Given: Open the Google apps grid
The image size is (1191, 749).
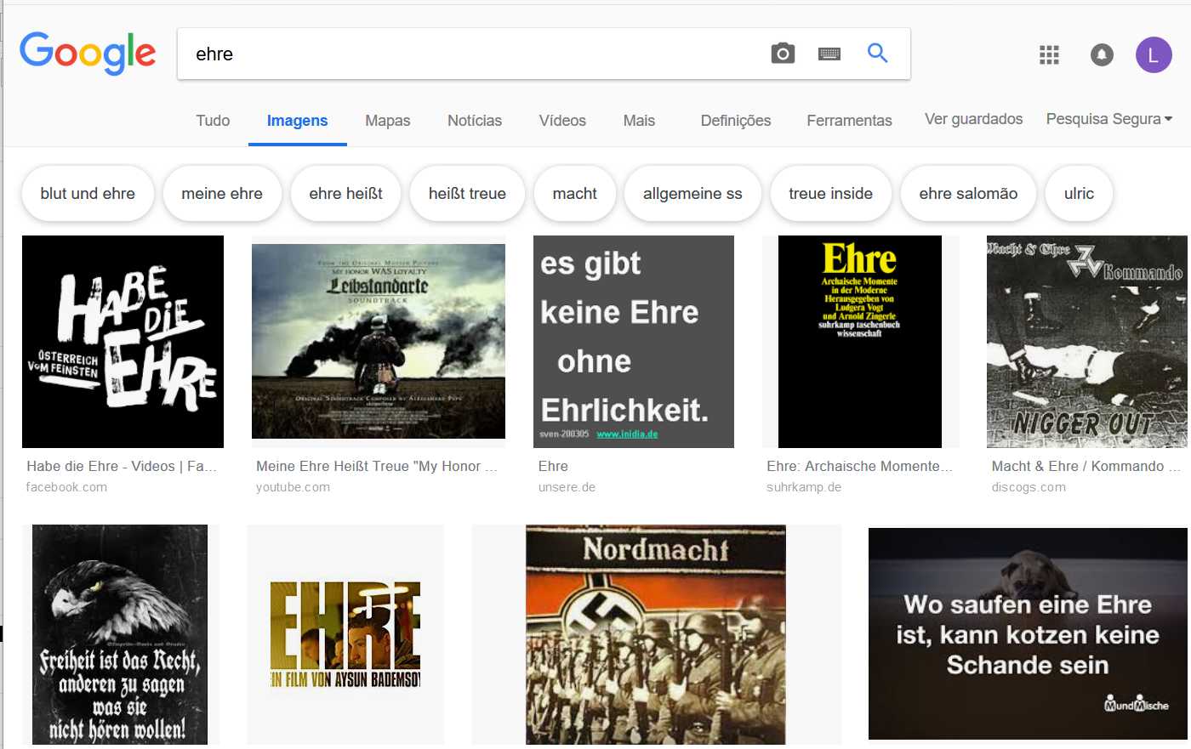Looking at the screenshot, I should (x=1049, y=55).
